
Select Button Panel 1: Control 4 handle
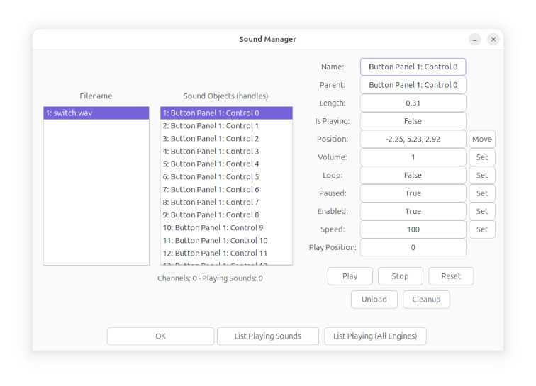click(226, 164)
